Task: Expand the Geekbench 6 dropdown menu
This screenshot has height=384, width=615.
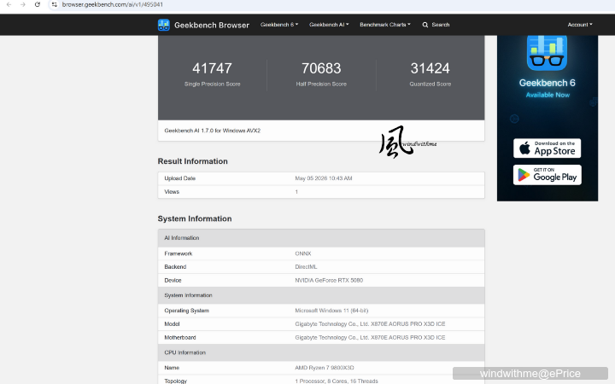Action: pyautogui.click(x=279, y=25)
